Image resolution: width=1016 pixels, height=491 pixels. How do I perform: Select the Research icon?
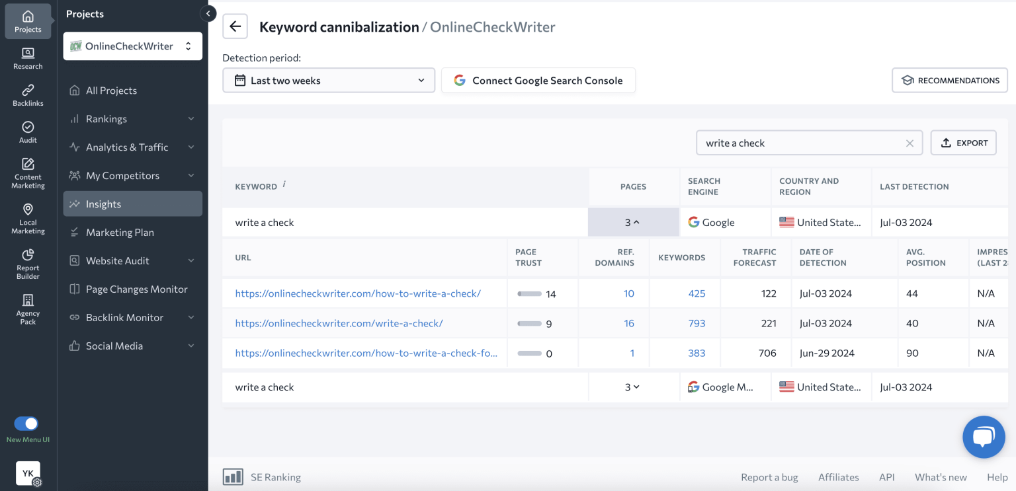(x=28, y=54)
